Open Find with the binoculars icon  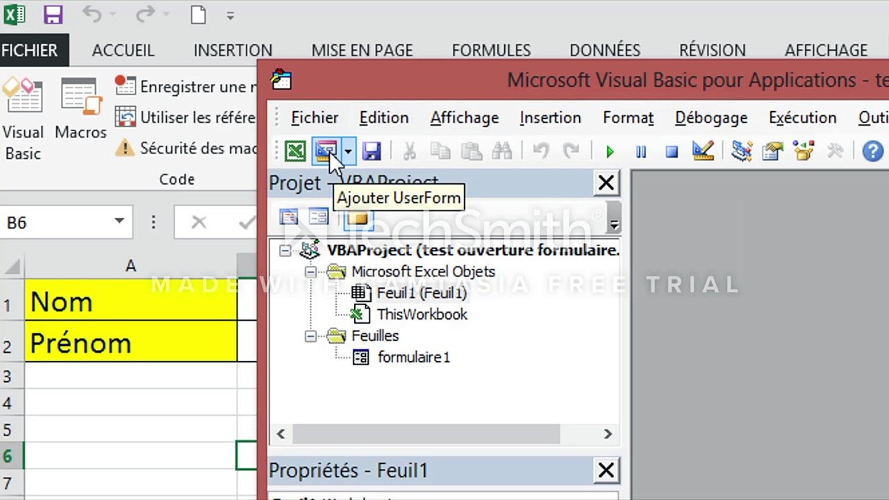click(502, 151)
